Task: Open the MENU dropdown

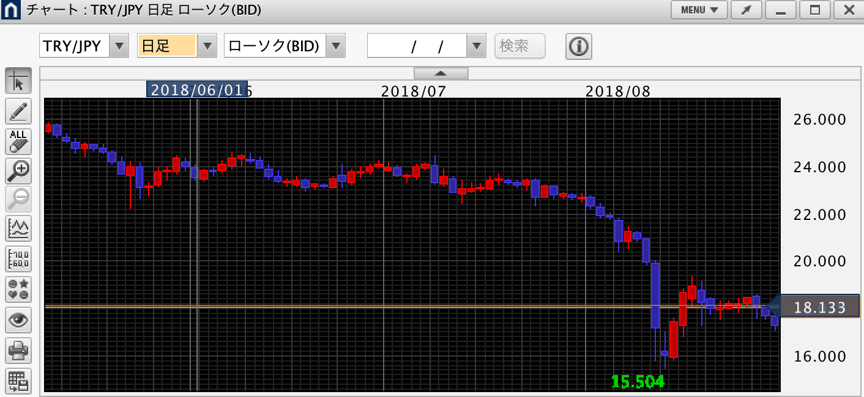Action: coord(699,10)
